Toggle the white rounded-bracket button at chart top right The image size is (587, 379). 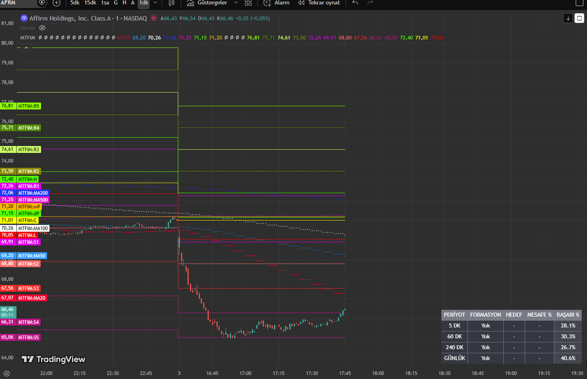point(579,18)
